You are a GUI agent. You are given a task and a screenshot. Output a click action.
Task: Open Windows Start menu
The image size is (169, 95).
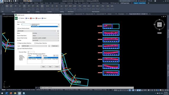tap(2, 93)
